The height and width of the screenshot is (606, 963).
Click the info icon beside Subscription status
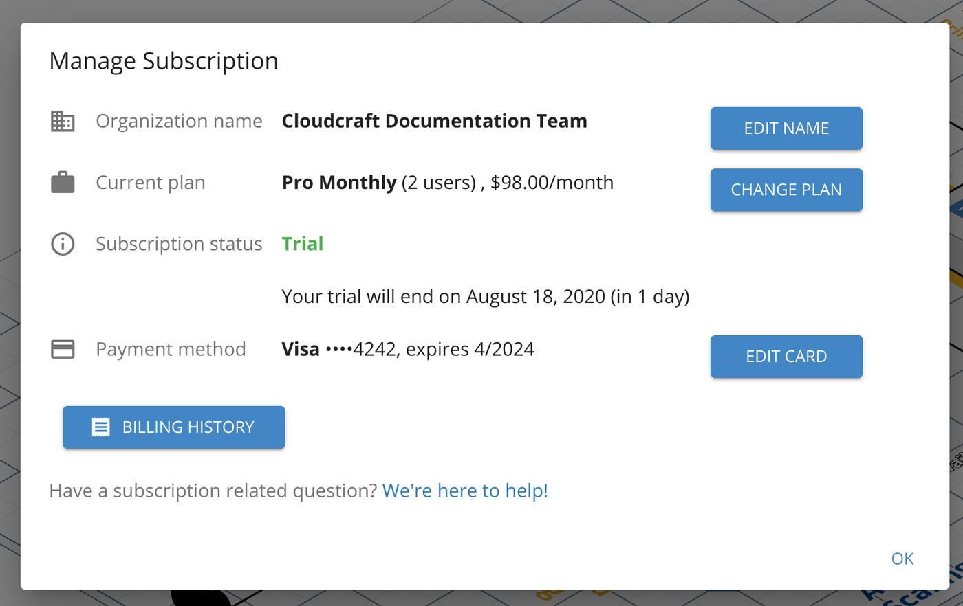pos(63,244)
